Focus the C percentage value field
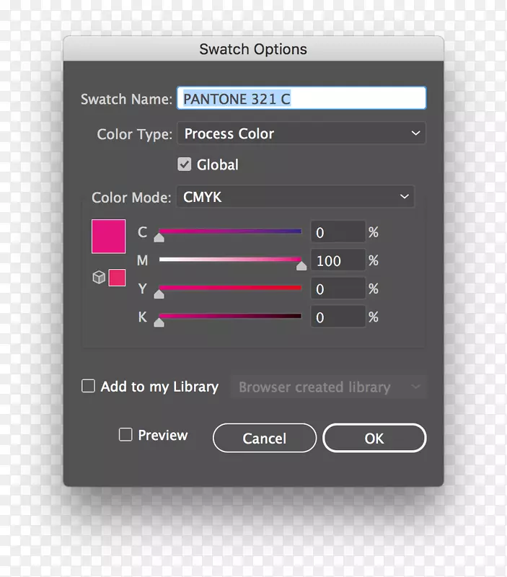507x577 pixels. 338,232
